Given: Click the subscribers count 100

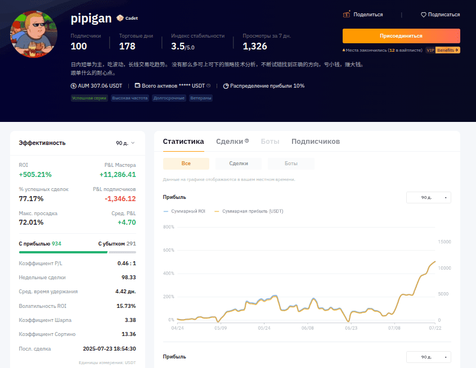Looking at the screenshot, I should click(79, 46).
